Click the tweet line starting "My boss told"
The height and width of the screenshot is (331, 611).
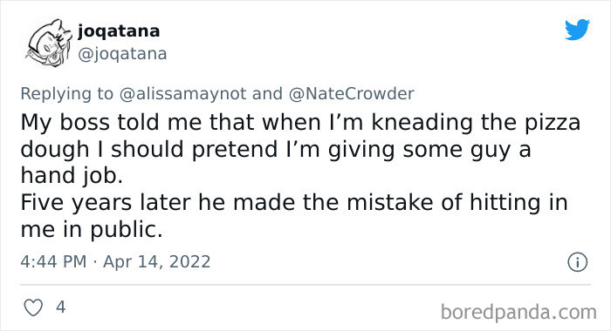tap(300, 123)
